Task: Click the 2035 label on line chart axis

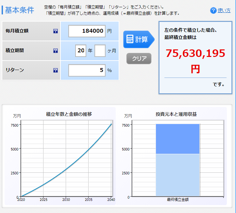Action: pyautogui.click(x=89, y=200)
